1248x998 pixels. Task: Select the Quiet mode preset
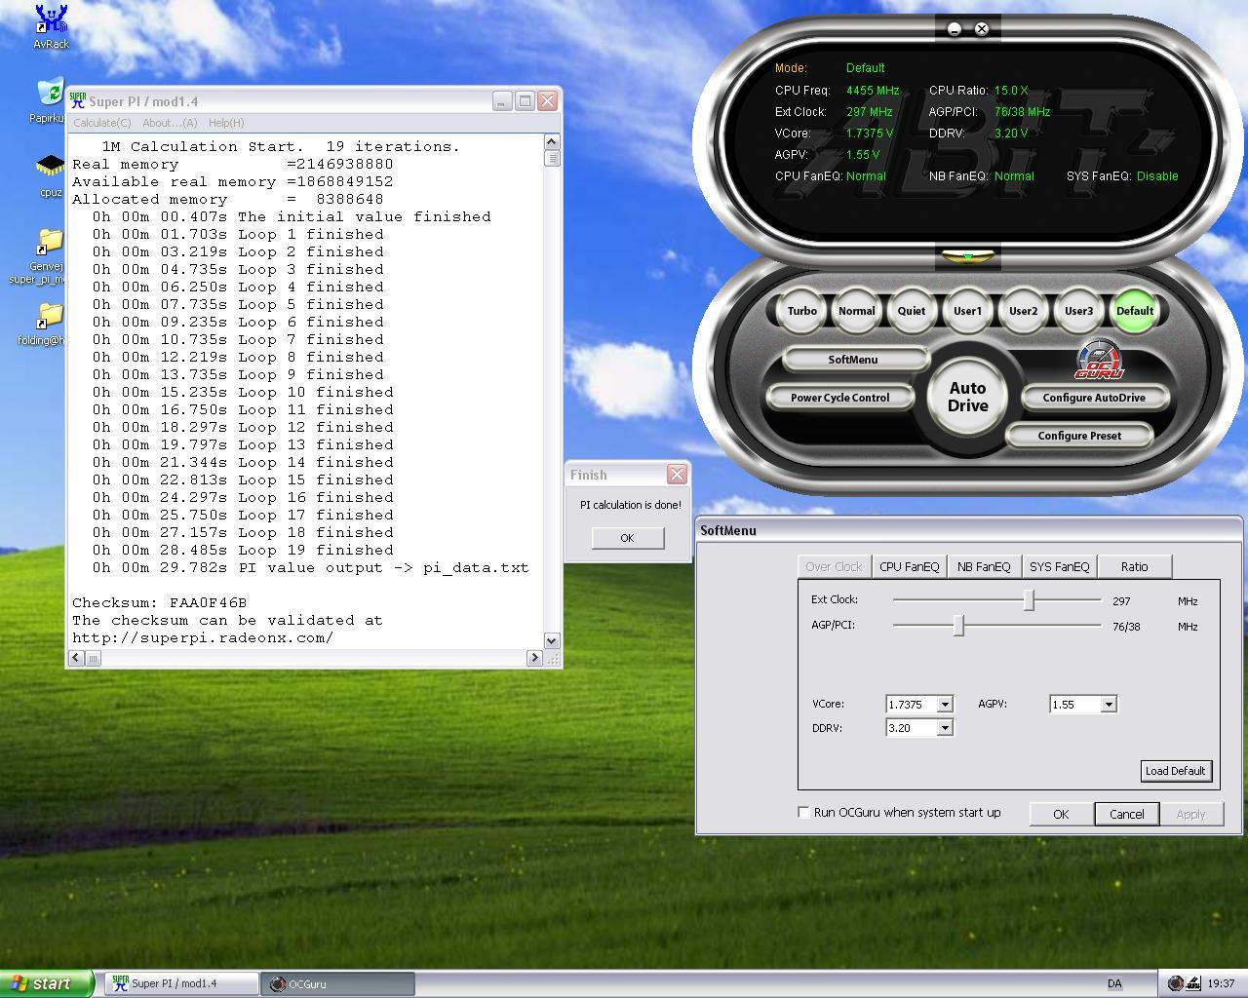tap(912, 311)
